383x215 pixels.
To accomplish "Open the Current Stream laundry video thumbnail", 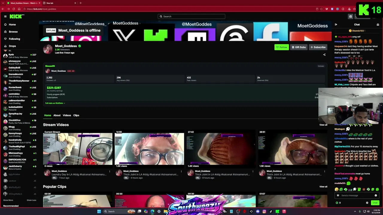I will tap(78, 149).
